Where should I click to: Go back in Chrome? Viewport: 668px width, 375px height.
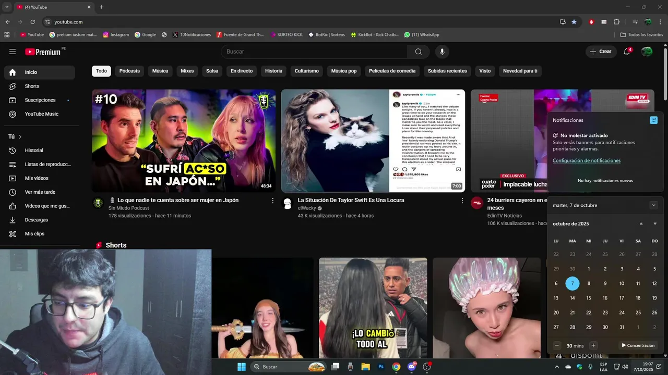[x=8, y=22]
